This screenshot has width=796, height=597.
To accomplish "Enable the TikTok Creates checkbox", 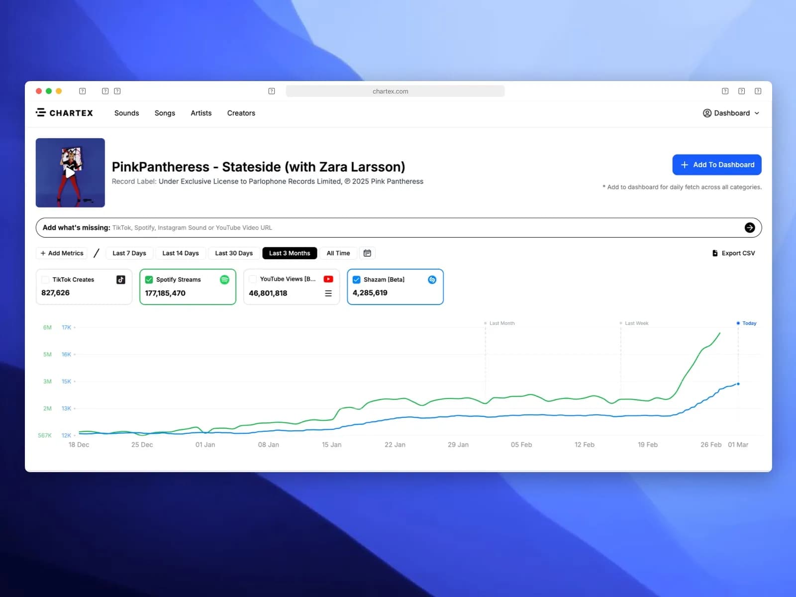I will coord(45,280).
